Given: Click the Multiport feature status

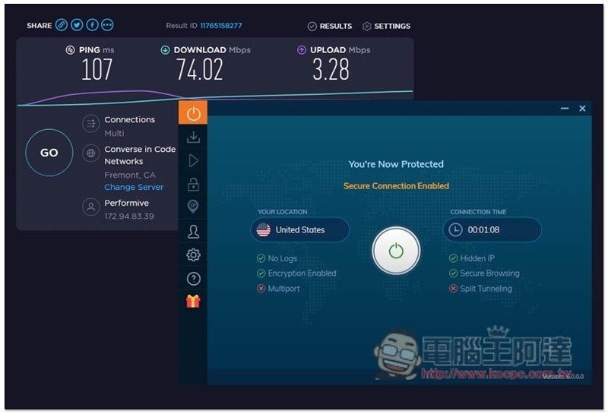Looking at the screenshot, I should click(282, 289).
